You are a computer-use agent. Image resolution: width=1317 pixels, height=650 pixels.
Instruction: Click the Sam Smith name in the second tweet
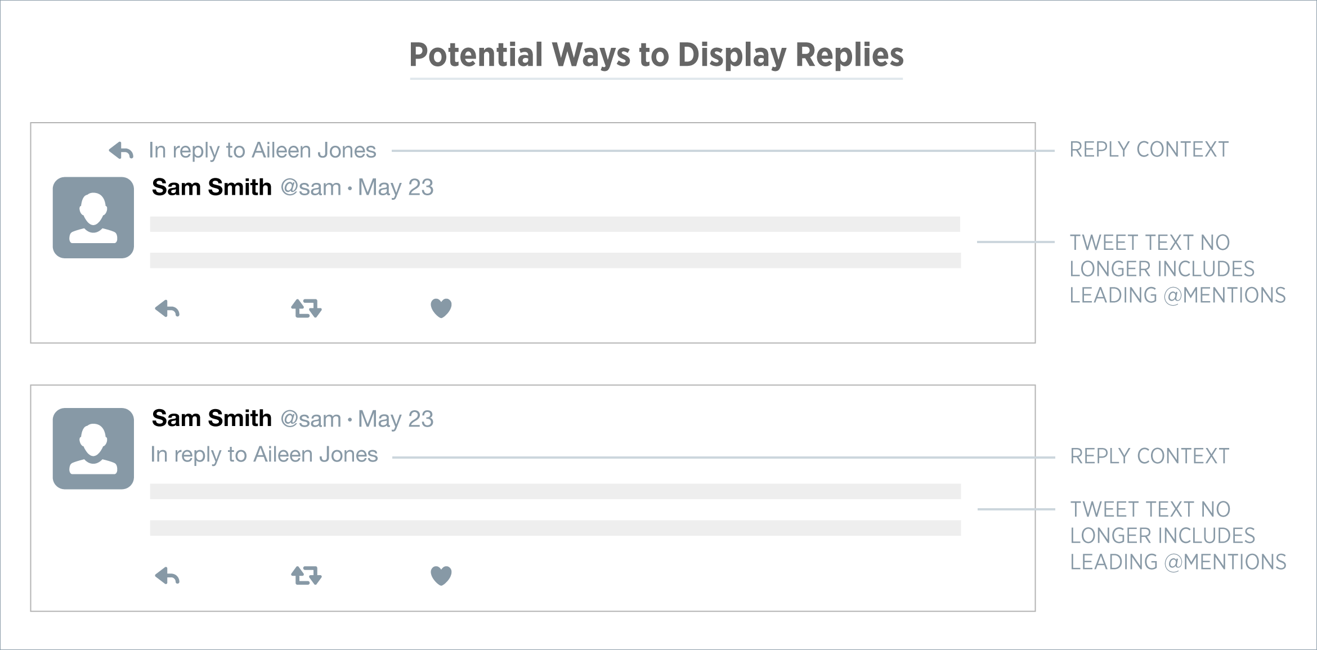click(212, 419)
